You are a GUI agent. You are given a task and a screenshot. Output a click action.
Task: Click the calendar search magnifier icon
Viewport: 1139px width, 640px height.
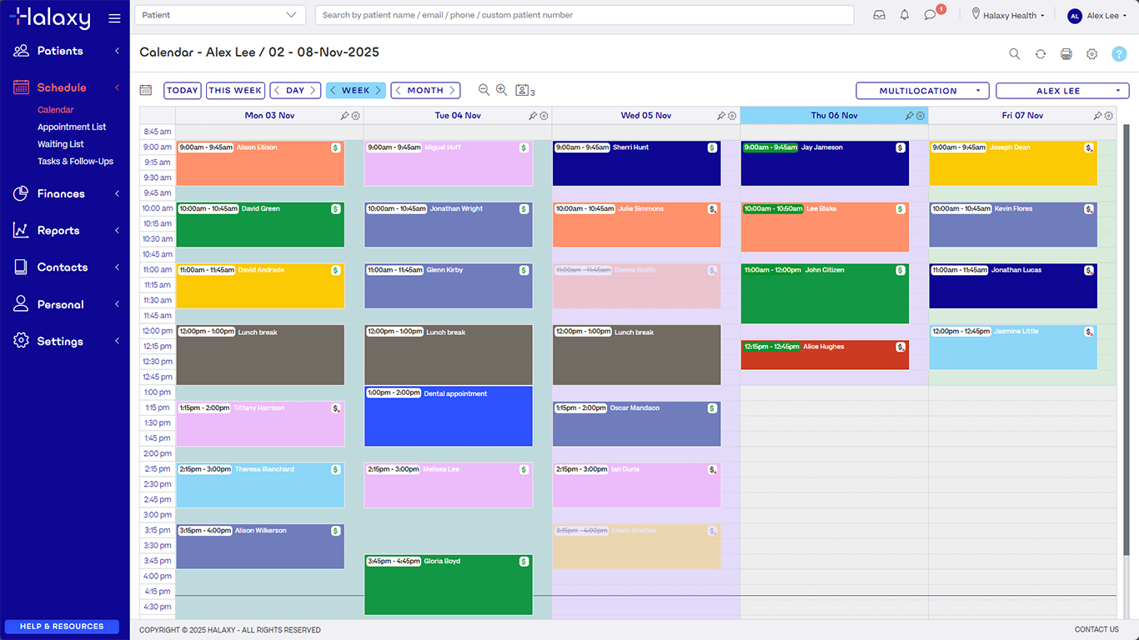click(1015, 53)
